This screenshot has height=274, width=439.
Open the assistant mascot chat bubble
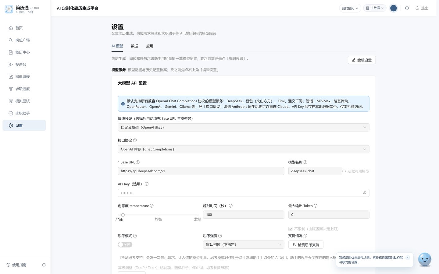pyautogui.click(x=425, y=259)
